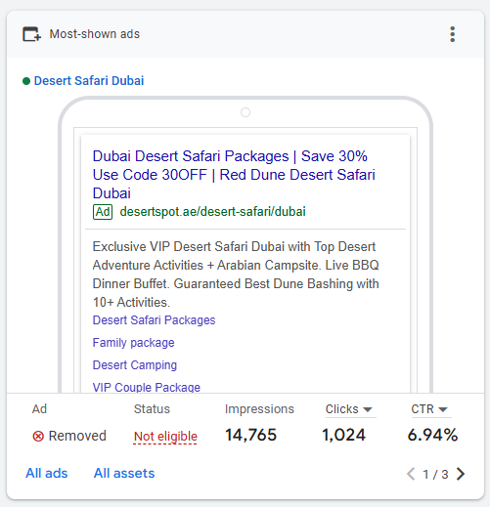
Task: Click the Removed ad status label
Action: 77,436
